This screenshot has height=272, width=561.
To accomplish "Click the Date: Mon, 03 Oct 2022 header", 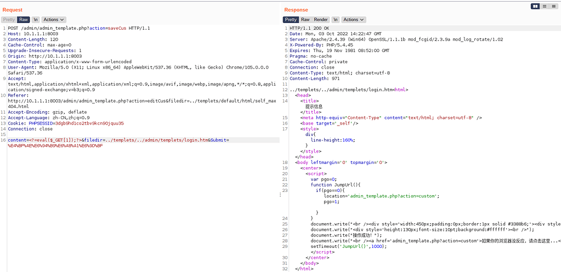I will click(336, 34).
